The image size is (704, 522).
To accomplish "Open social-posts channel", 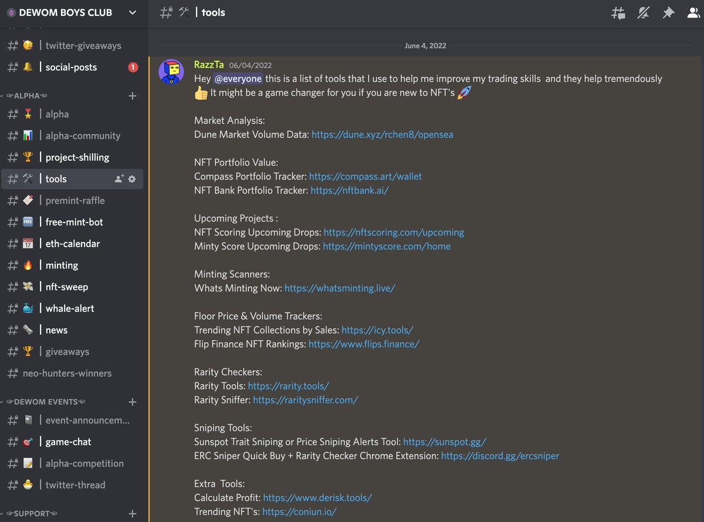I will pos(72,67).
